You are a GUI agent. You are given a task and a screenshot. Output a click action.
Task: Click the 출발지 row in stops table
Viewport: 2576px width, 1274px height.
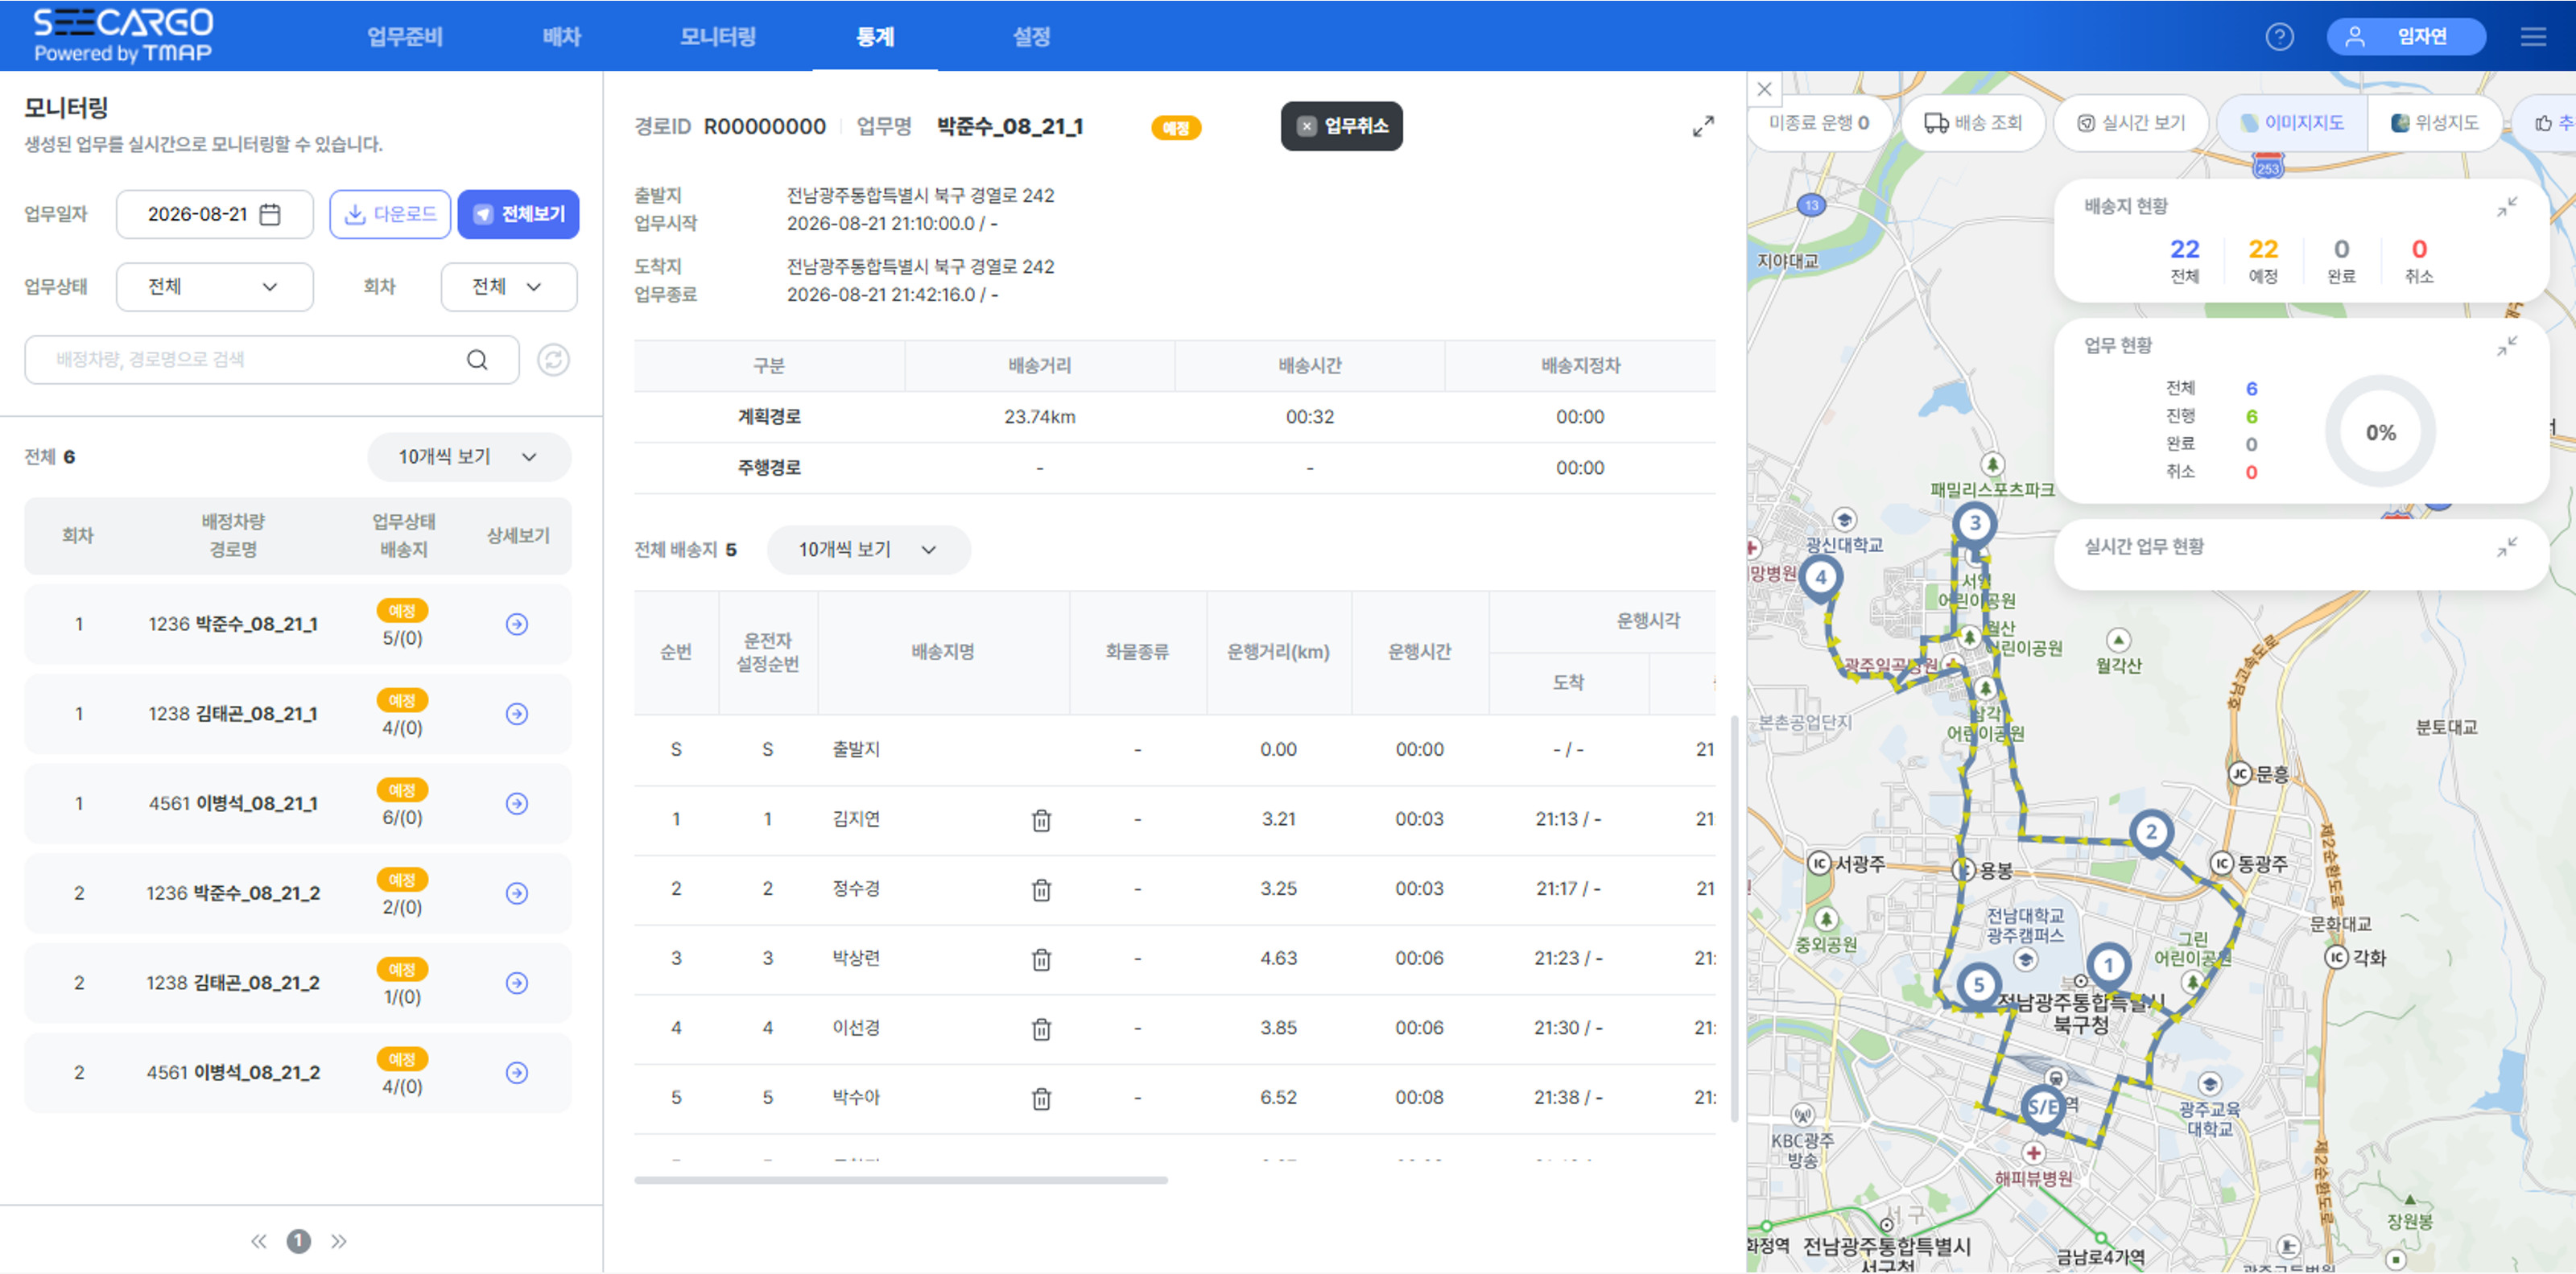click(x=1174, y=750)
